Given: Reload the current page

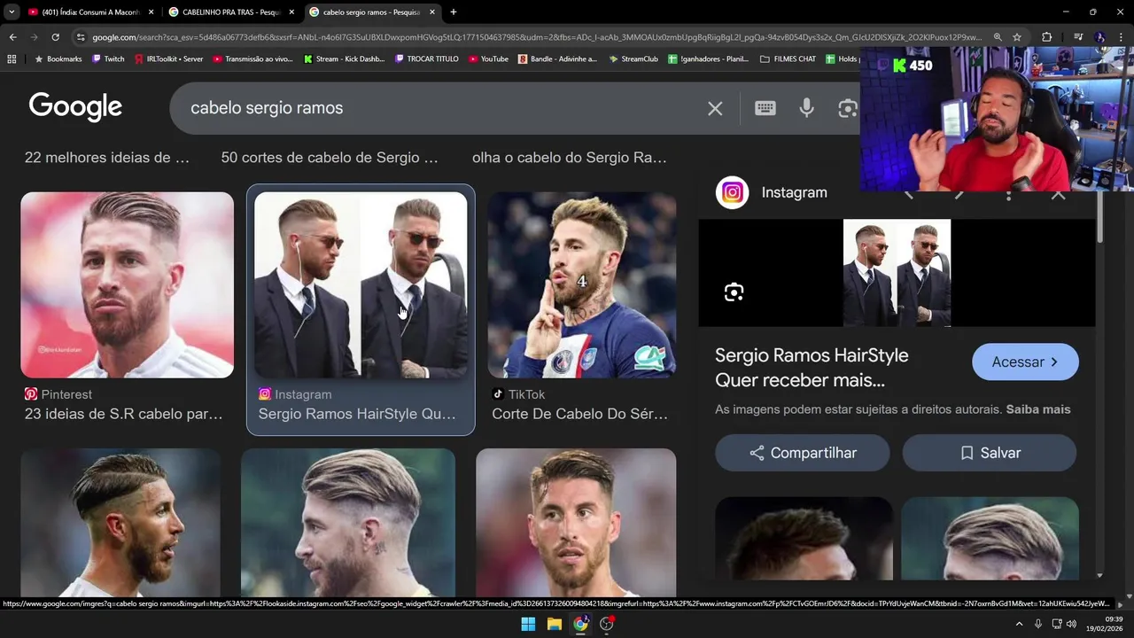Looking at the screenshot, I should tap(55, 37).
